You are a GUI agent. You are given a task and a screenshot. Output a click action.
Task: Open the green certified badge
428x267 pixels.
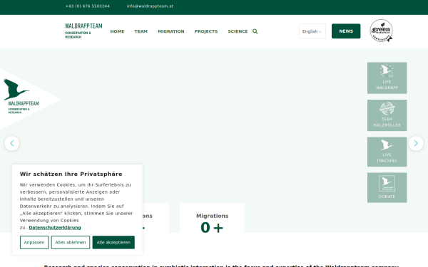pos(382,31)
